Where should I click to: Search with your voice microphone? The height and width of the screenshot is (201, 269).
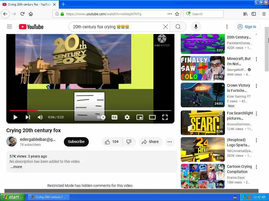click(x=196, y=27)
